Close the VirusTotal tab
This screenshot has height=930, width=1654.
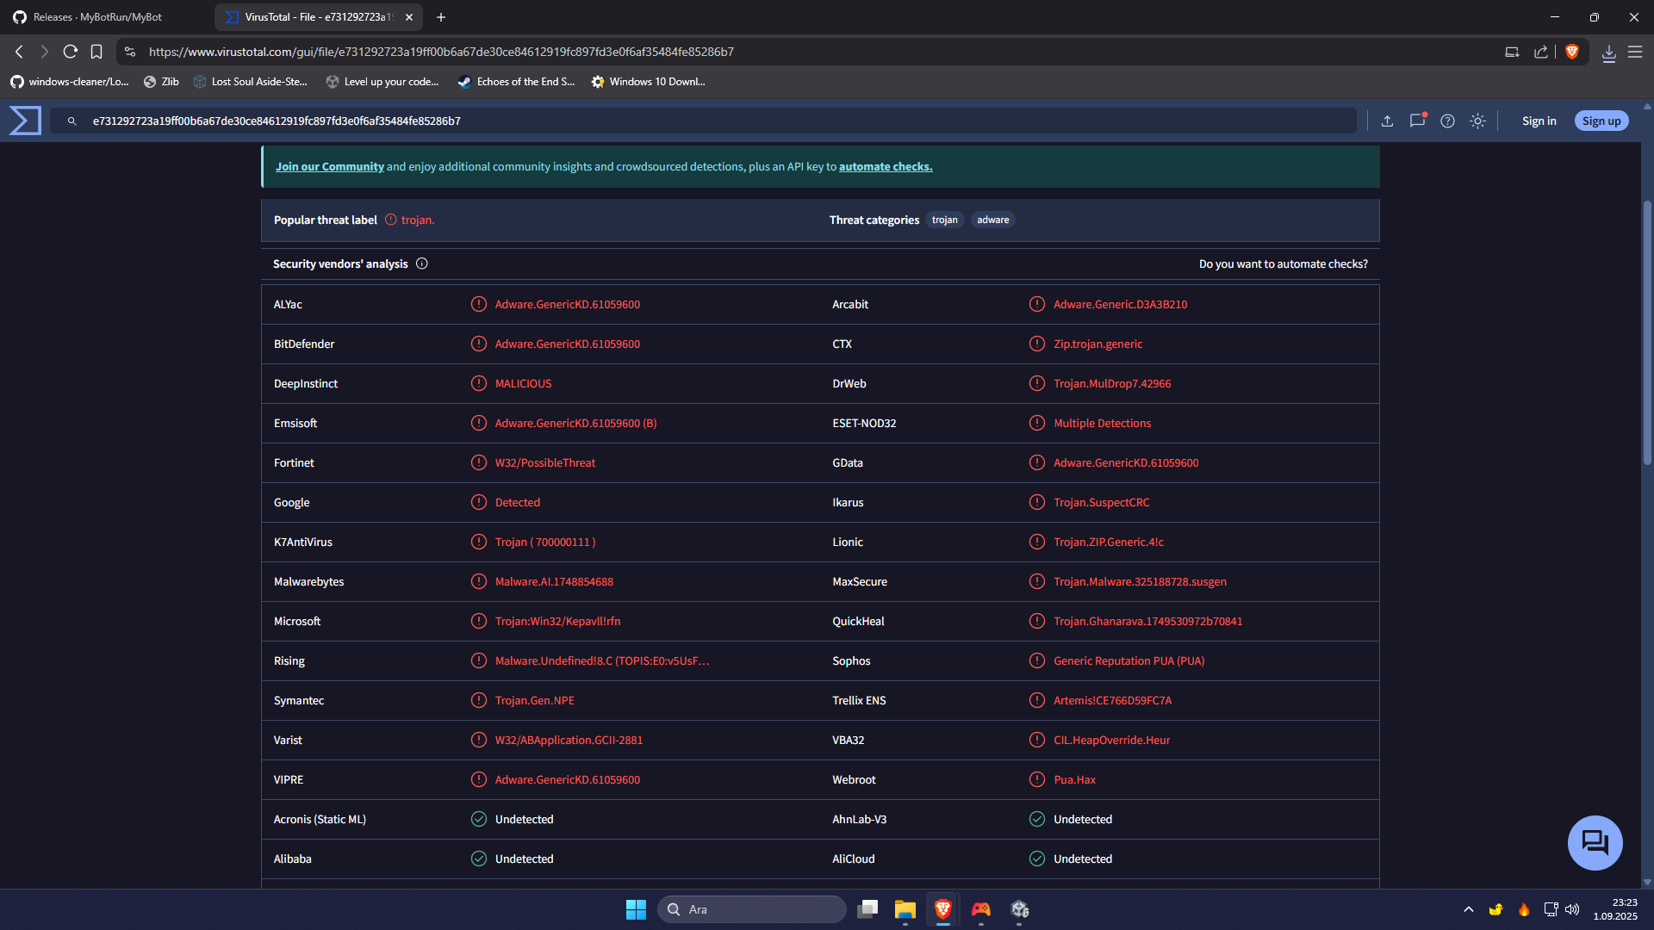(409, 17)
